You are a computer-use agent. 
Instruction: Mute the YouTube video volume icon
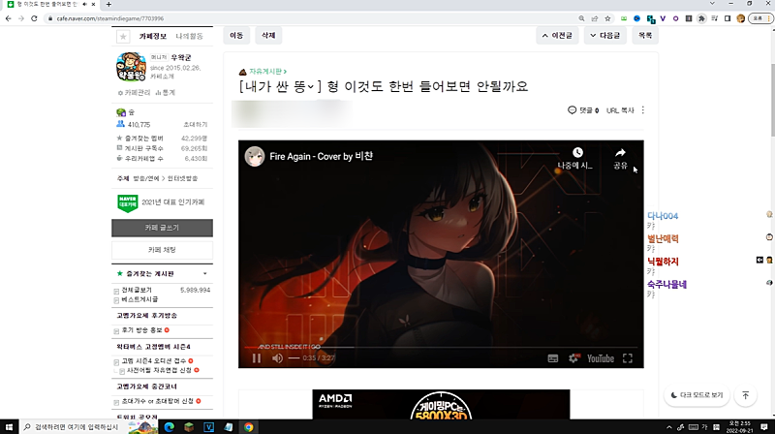(277, 358)
